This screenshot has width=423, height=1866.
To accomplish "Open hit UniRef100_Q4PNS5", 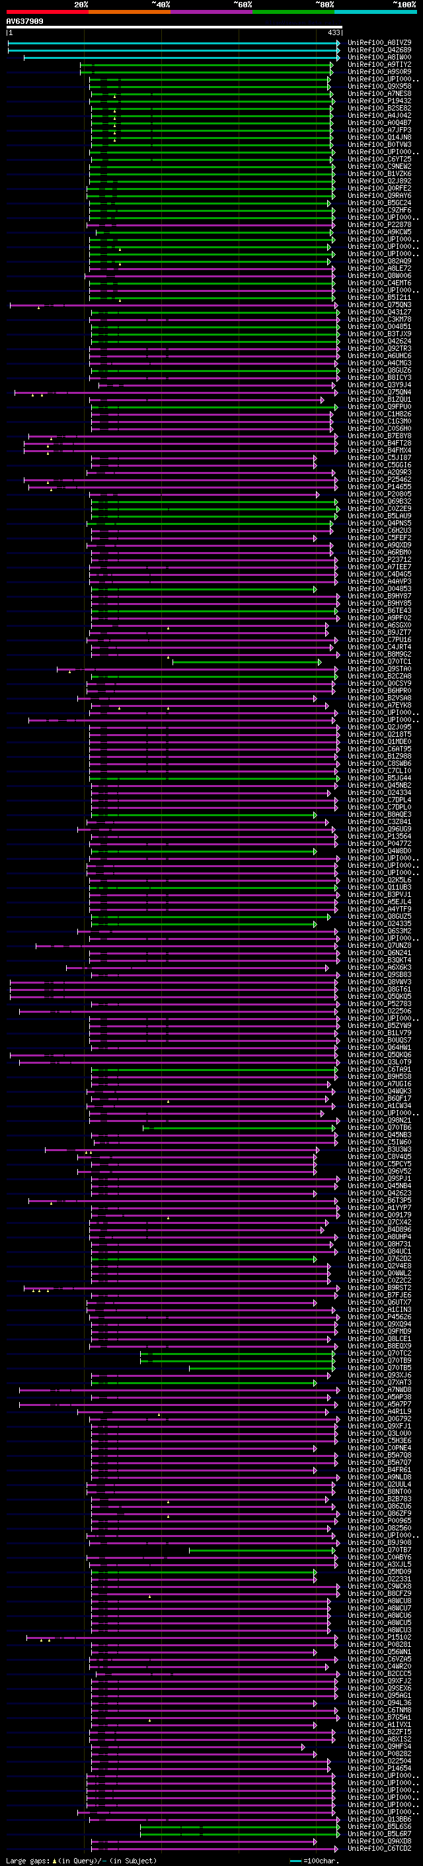I will 379,523.
